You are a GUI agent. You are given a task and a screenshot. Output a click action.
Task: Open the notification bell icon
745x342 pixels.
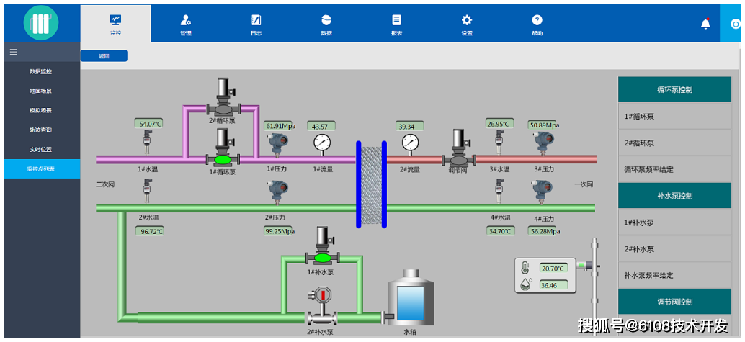(x=705, y=23)
